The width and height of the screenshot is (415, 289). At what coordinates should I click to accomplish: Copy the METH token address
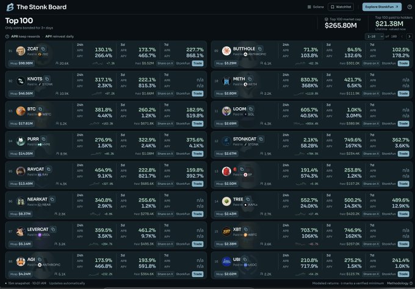(x=250, y=79)
